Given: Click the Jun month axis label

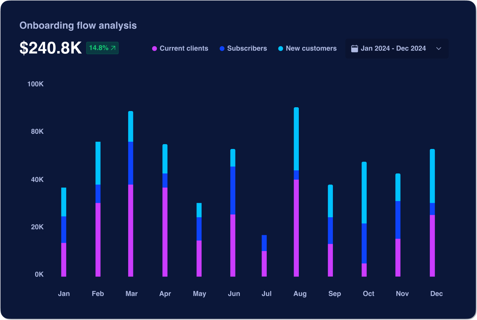Looking at the screenshot, I should [234, 293].
